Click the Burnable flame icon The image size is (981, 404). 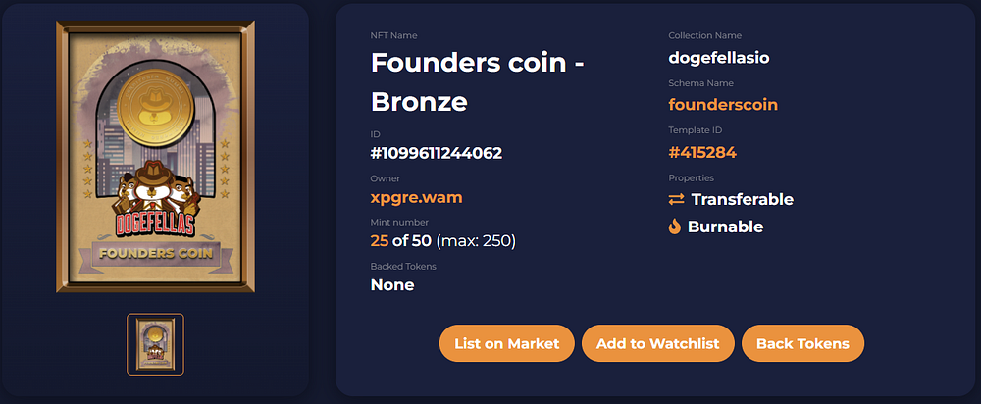(x=675, y=227)
